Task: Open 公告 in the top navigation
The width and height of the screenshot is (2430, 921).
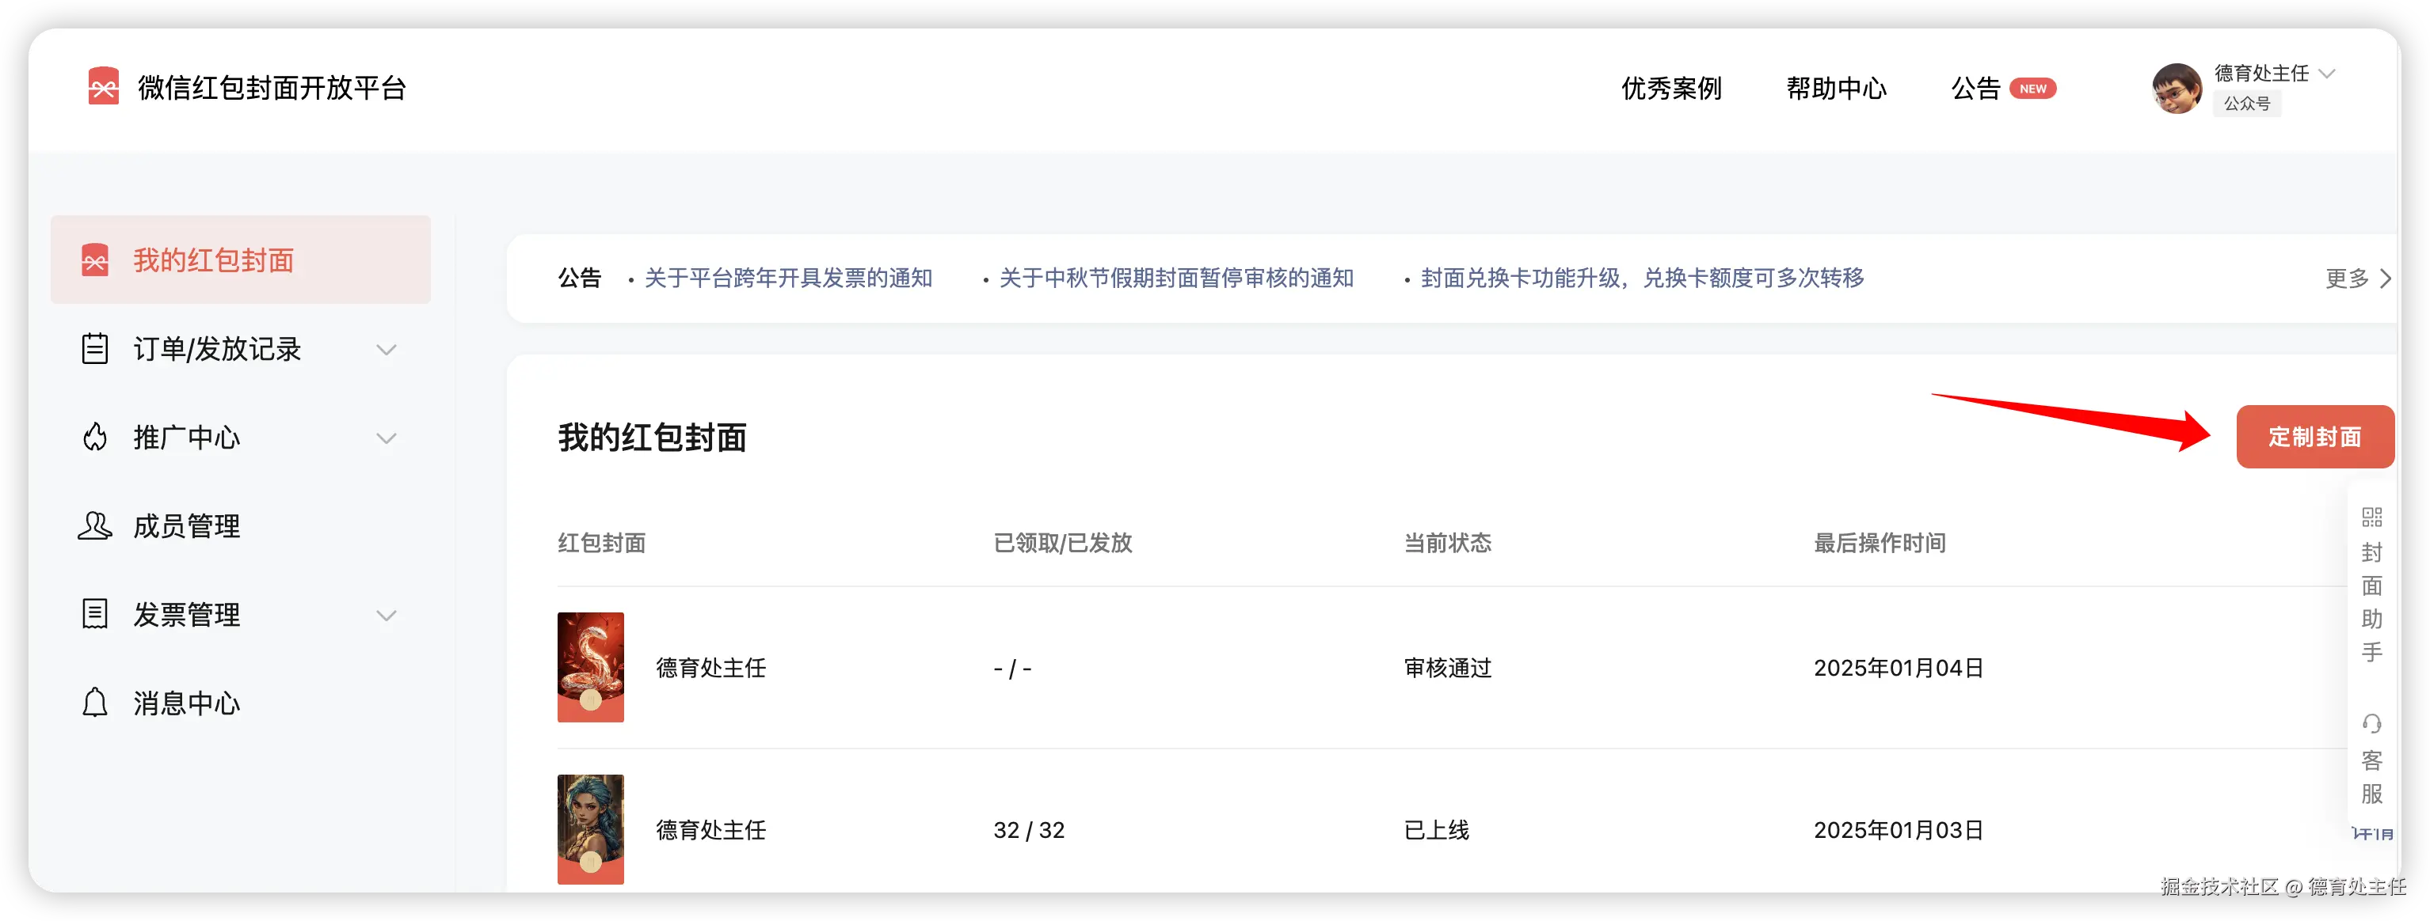Action: coord(1975,89)
